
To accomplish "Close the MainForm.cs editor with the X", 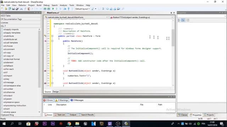I will click(174, 13).
